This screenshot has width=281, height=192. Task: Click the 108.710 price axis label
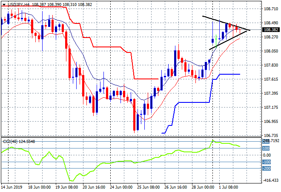click(x=271, y=9)
